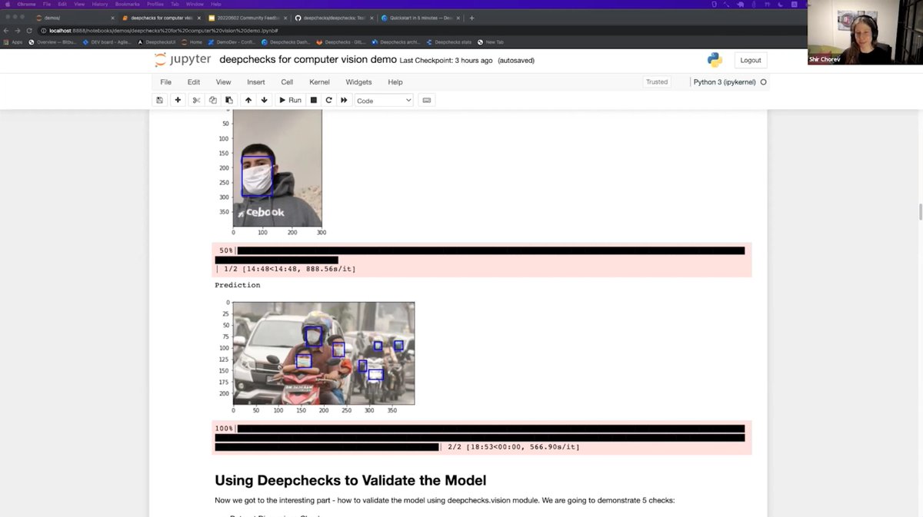Go forward in browser history
Screen dimensions: 923x517
(x=18, y=31)
